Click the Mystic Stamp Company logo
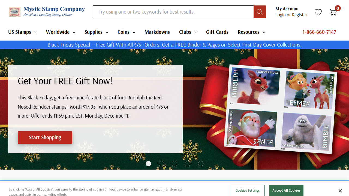 [x=47, y=12]
